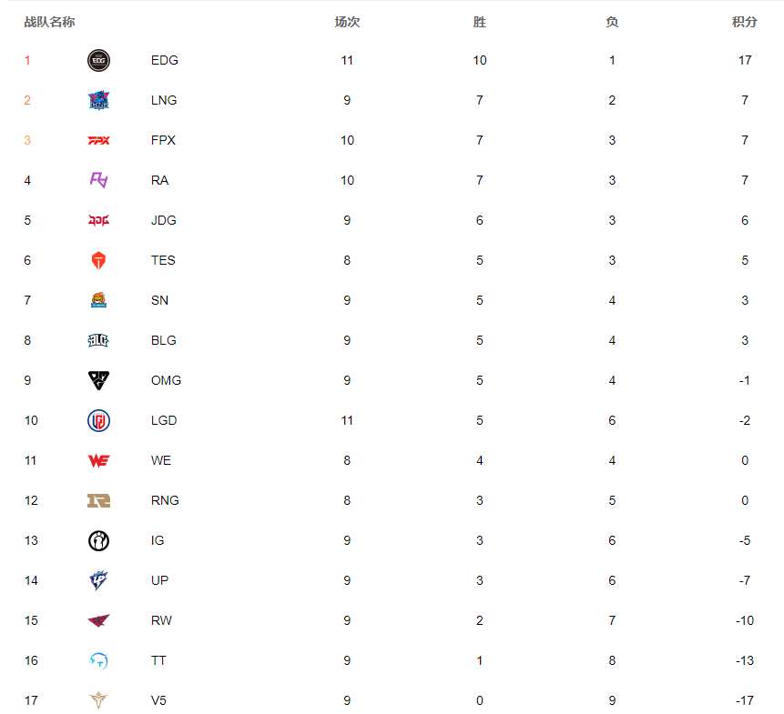784x714 pixels.
Task: Open the JDG team logo
Action: [98, 220]
